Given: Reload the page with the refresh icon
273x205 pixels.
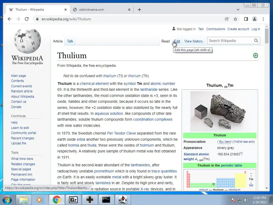Looking at the screenshot, I should 27,19.
